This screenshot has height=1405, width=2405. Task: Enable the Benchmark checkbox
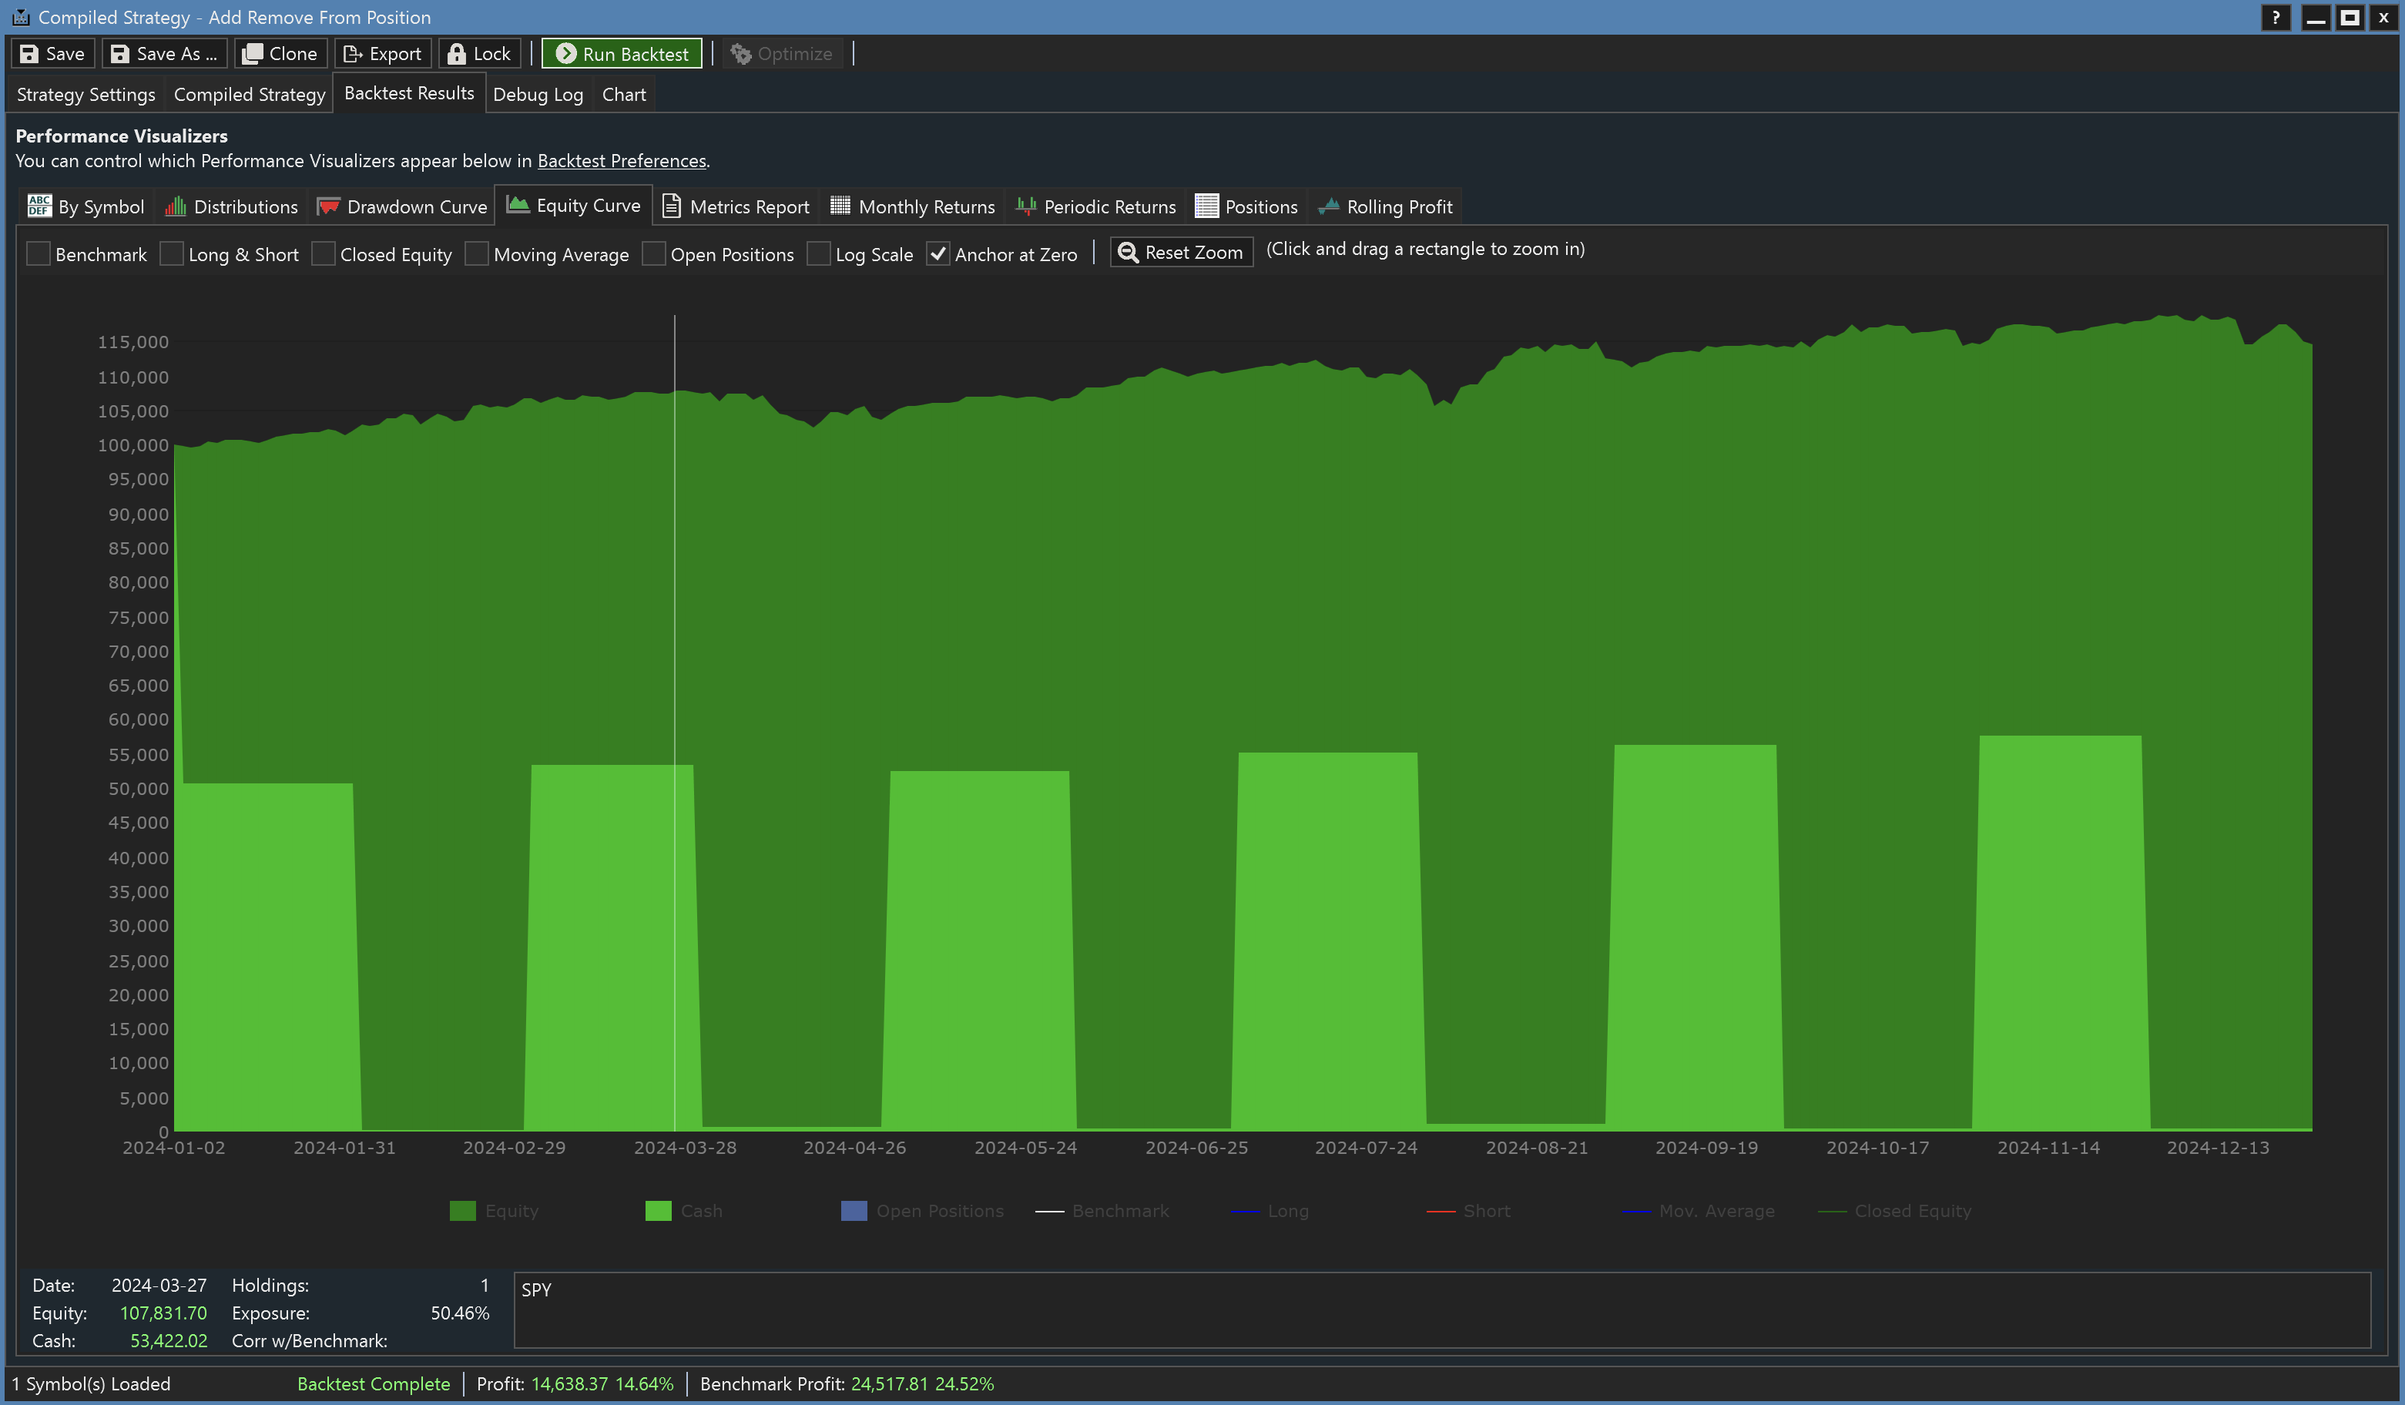(x=39, y=254)
